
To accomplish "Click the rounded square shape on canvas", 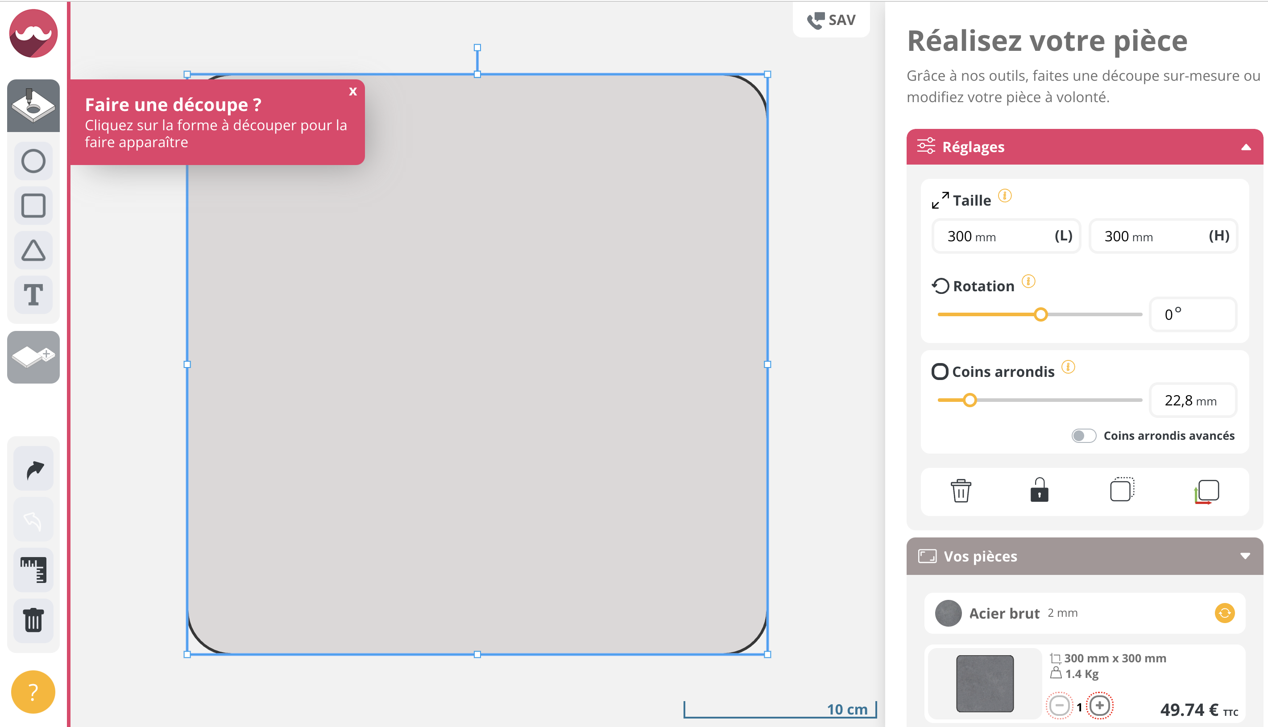I will tap(477, 364).
